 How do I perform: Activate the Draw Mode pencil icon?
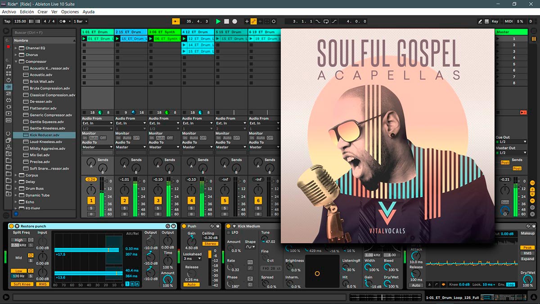480,21
